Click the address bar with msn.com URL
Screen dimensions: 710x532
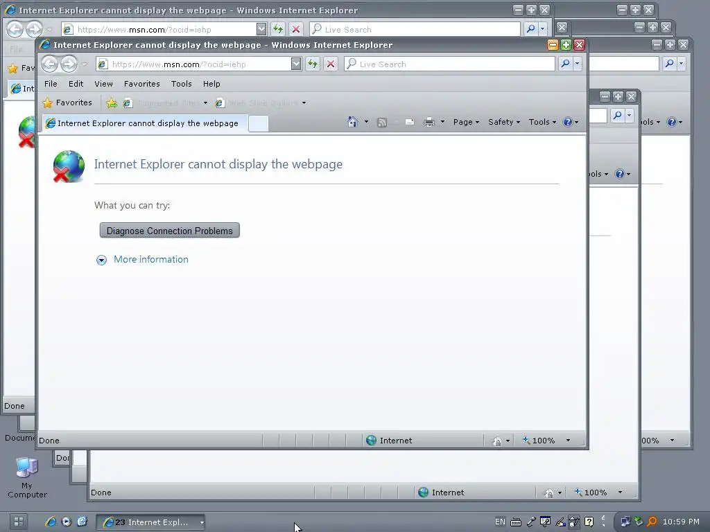point(194,64)
